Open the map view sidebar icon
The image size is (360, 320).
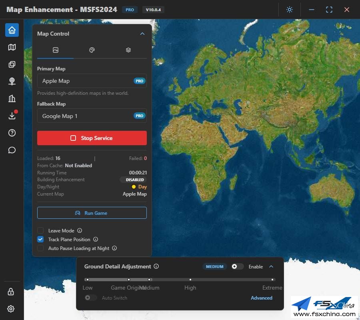pyautogui.click(x=12, y=47)
